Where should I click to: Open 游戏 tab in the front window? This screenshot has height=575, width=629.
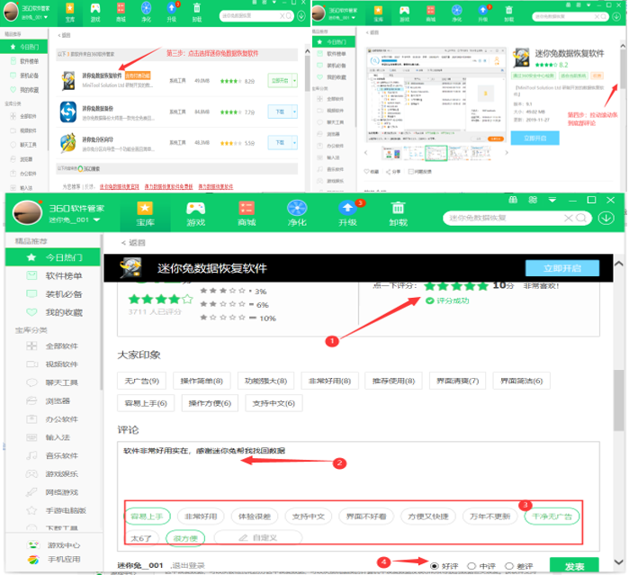(x=196, y=213)
